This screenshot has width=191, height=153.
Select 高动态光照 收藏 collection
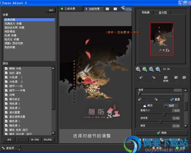pyautogui.click(x=29, y=27)
